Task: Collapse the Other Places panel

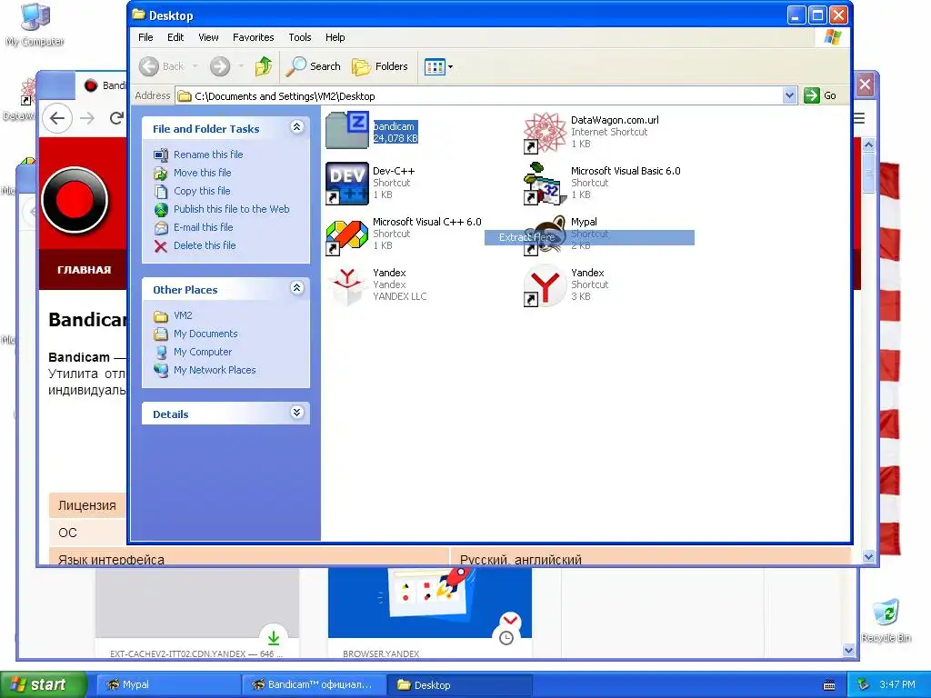Action: click(x=297, y=288)
